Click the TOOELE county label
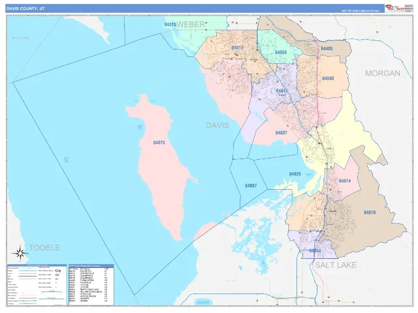 [x=44, y=248]
